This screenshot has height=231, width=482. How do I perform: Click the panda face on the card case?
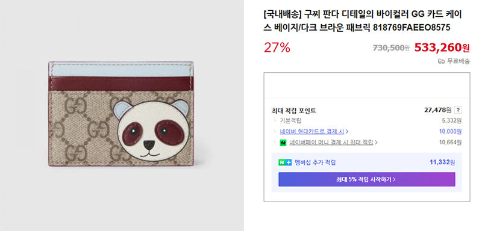coord(152,130)
